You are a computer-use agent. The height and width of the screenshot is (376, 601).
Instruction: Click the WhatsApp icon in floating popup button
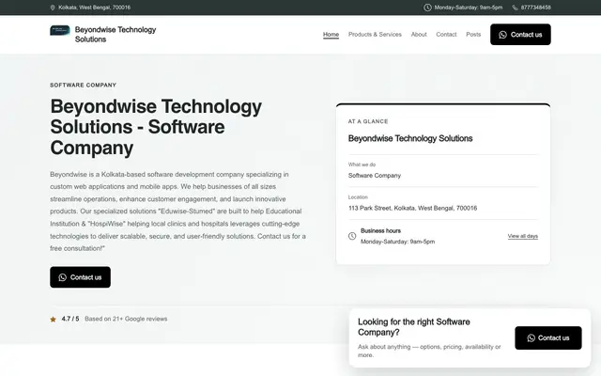click(531, 338)
